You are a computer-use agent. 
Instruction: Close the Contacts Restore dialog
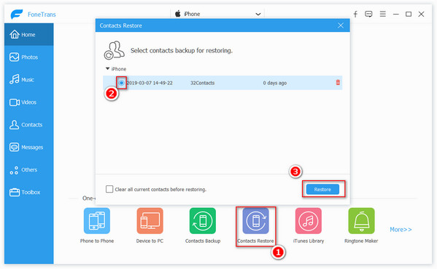(341, 25)
